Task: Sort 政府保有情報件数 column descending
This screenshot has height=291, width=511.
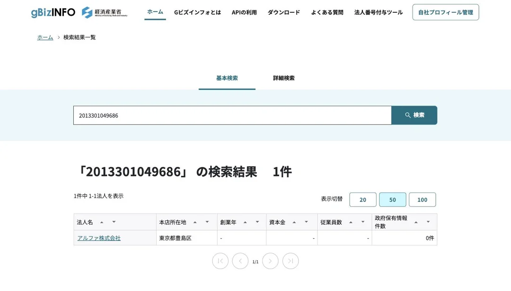Action: [x=428, y=222]
